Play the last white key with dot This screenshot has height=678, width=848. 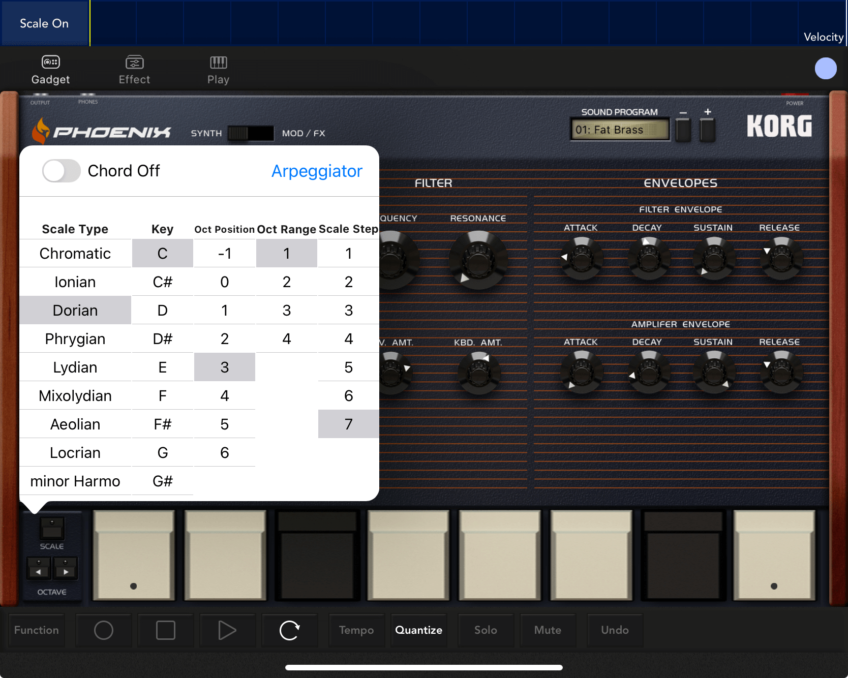(774, 556)
